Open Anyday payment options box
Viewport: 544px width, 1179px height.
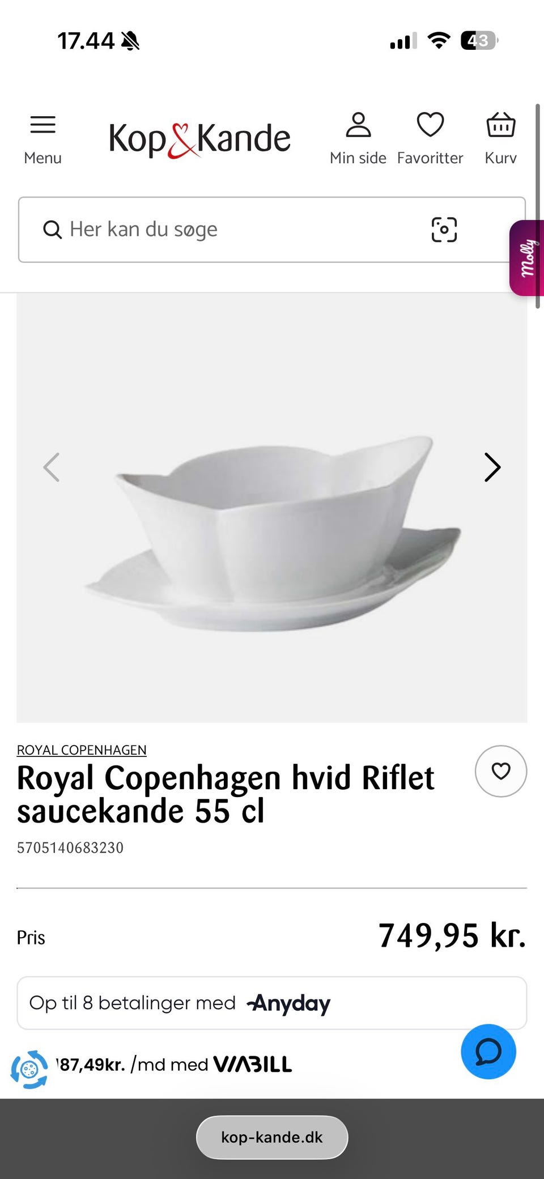(x=272, y=1003)
